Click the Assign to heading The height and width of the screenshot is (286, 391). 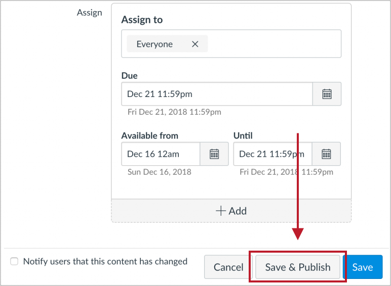tap(142, 20)
